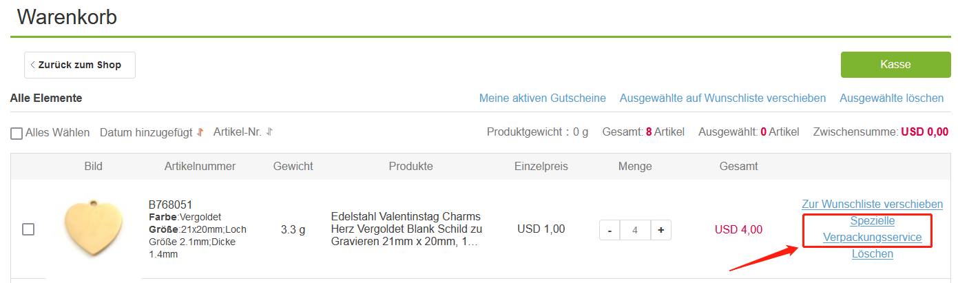Image resolution: width=958 pixels, height=283 pixels.
Task: Click the Kasse checkout button
Action: point(895,65)
